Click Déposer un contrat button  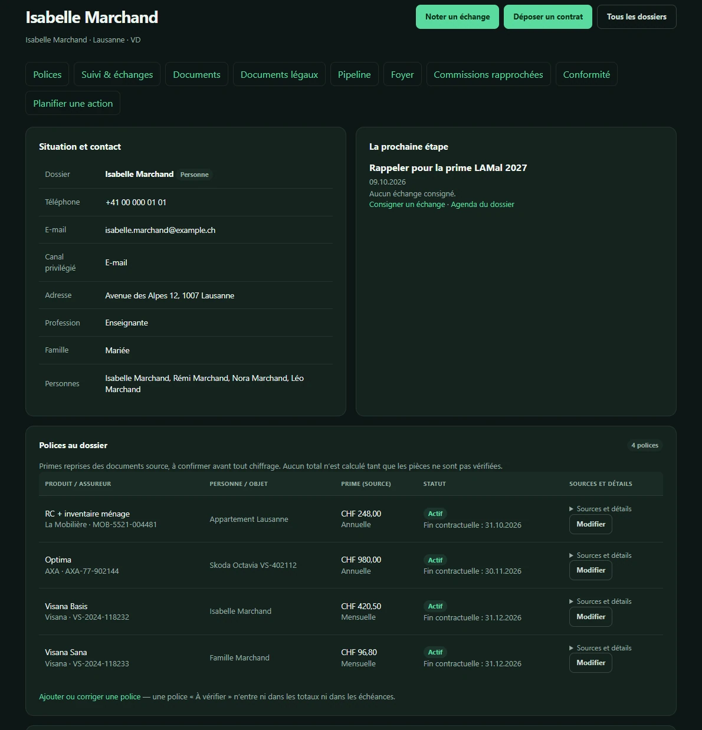click(x=548, y=17)
